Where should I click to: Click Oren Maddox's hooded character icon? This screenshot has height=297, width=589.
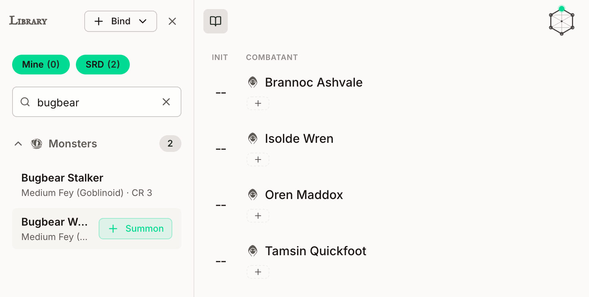tap(253, 195)
